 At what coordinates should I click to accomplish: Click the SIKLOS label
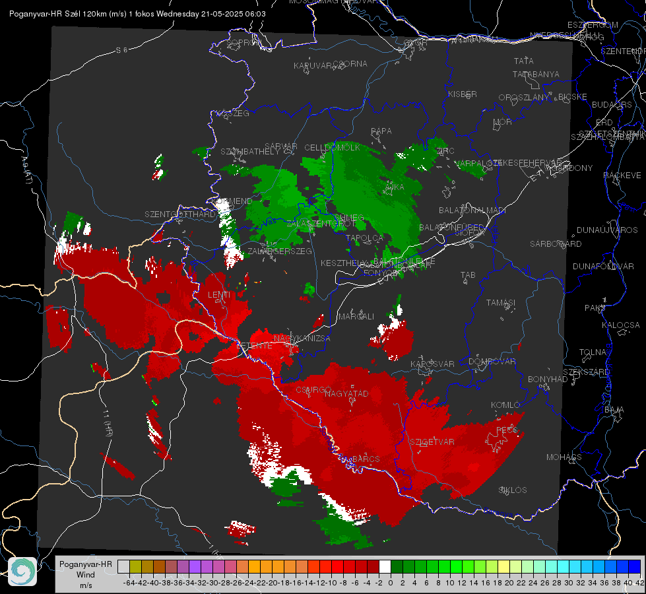click(x=513, y=490)
